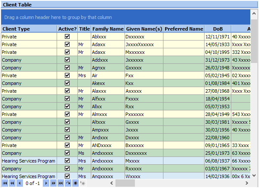Jump to next page of records
This screenshot has height=188, width=259.
53,183
